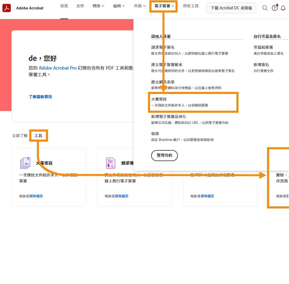Switch to the 工具 tab
The height and width of the screenshot is (284, 289).
[38, 136]
